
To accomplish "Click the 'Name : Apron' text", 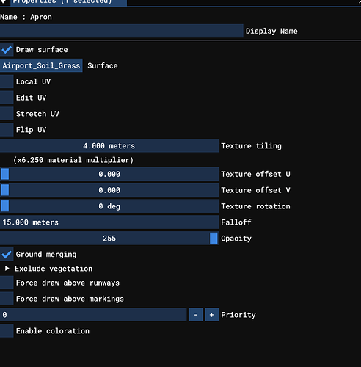I will click(26, 17).
